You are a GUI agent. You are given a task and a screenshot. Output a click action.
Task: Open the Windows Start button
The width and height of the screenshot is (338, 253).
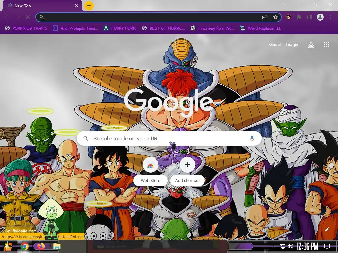coord(7,246)
